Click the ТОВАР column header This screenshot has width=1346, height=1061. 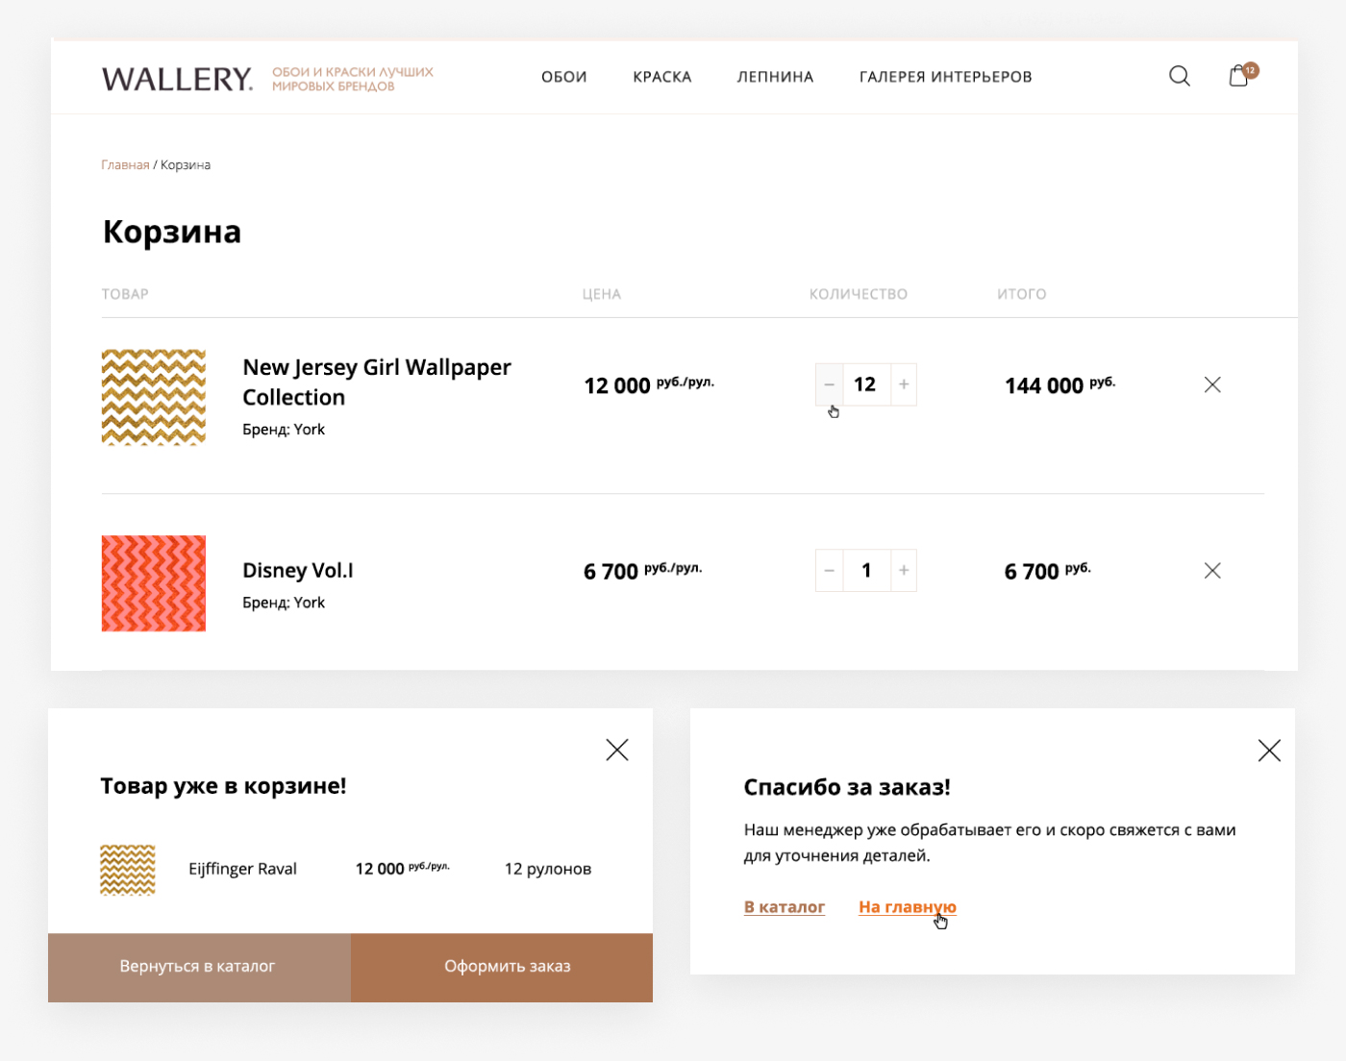[125, 294]
